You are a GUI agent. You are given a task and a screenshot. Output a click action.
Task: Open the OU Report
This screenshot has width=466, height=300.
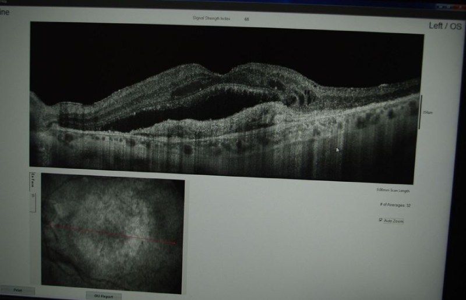pyautogui.click(x=104, y=295)
